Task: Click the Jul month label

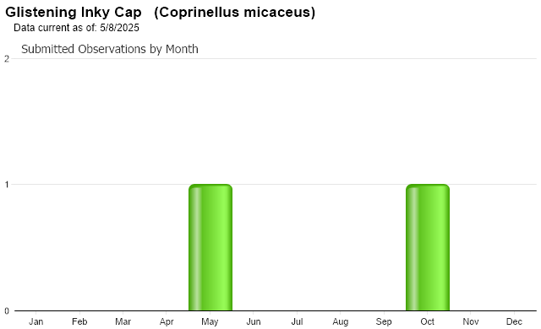Action: [297, 321]
